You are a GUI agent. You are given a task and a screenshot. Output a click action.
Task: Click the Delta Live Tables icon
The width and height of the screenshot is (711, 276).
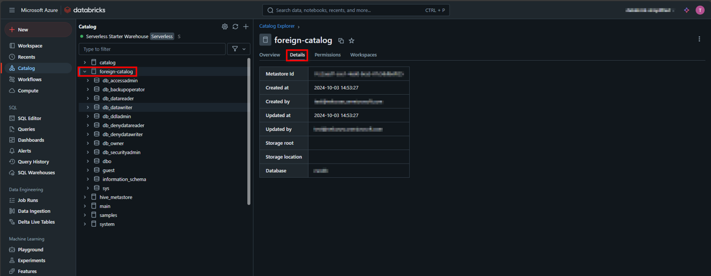click(12, 222)
